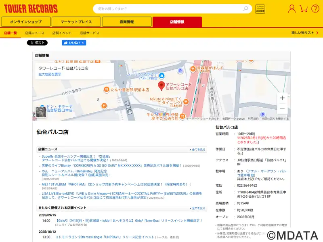Open the Superfly 全国ホールツアー news link
Image resolution: width=323 pixels, height=242 pixels.
pyautogui.click(x=76, y=158)
